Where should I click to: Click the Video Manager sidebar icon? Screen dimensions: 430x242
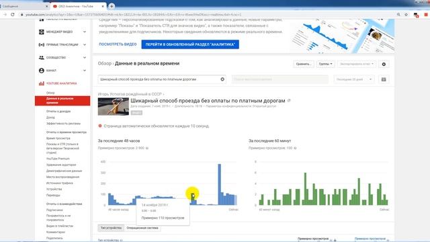point(42,32)
